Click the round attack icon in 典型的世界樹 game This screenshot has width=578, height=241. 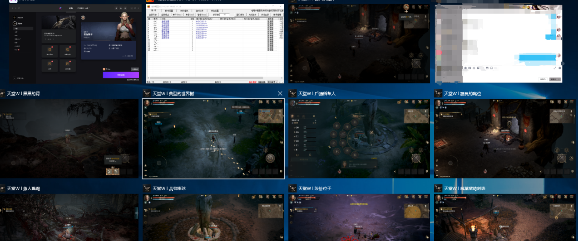[x=271, y=158]
